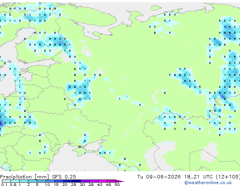240x186 pixels.
Task: Click the 'Precipitation [mm]' title text
Action: coord(25,177)
